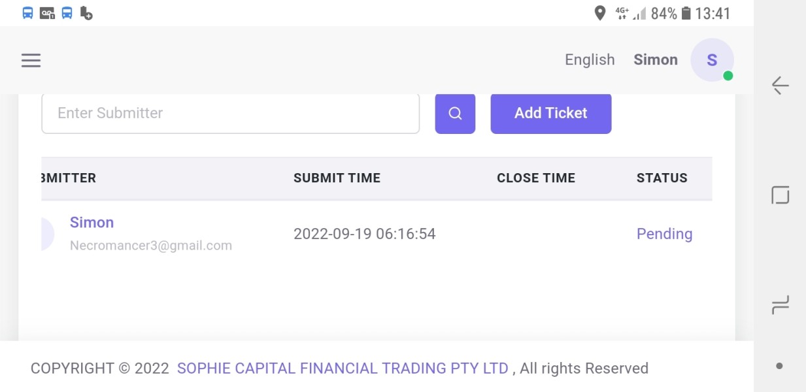
Task: Open the Simon avatar S profile
Action: (x=712, y=61)
